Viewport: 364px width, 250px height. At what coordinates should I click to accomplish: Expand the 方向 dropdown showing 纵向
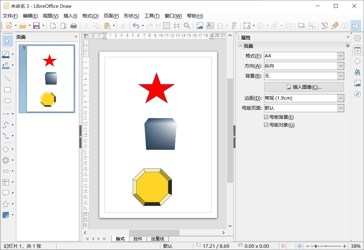pyautogui.click(x=341, y=66)
